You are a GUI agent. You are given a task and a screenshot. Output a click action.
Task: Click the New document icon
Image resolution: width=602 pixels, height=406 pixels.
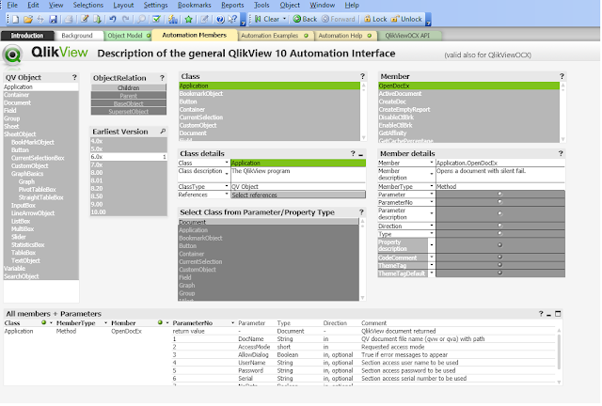(x=16, y=19)
